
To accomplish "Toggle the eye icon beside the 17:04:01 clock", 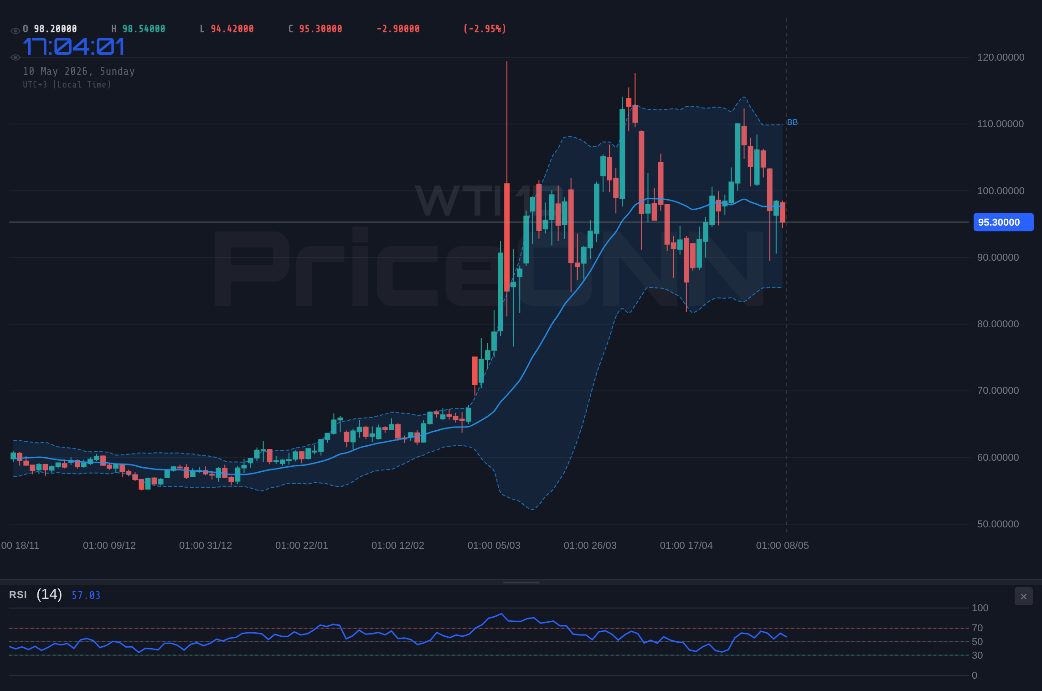I will [15, 57].
